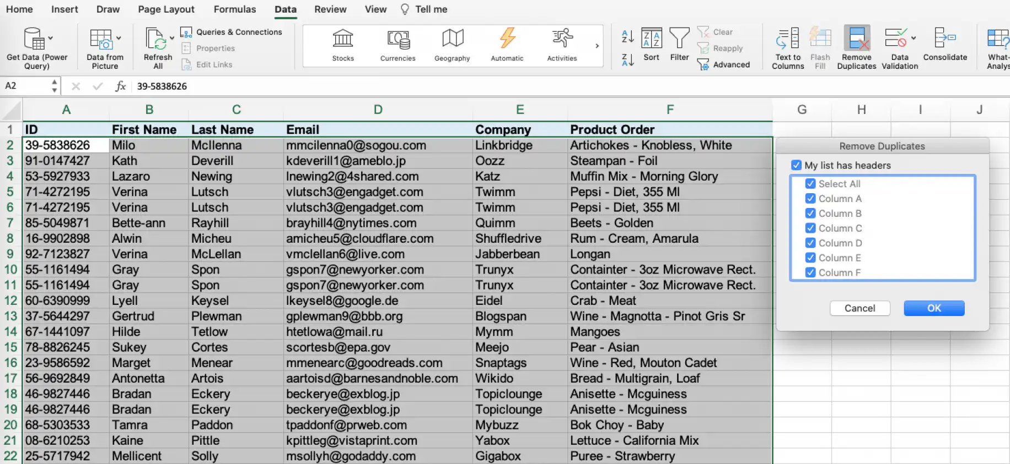This screenshot has height=464, width=1010.
Task: Click Text to Columns
Action: (x=788, y=48)
